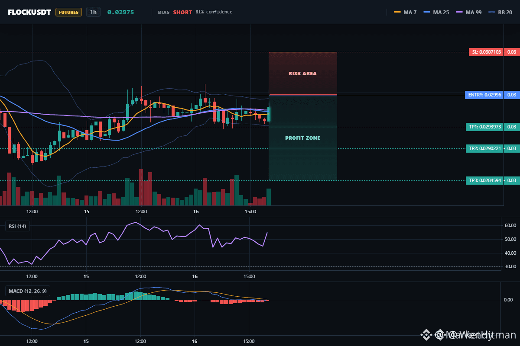
Task: Toggle the MA 99 legend item
Action: point(469,12)
